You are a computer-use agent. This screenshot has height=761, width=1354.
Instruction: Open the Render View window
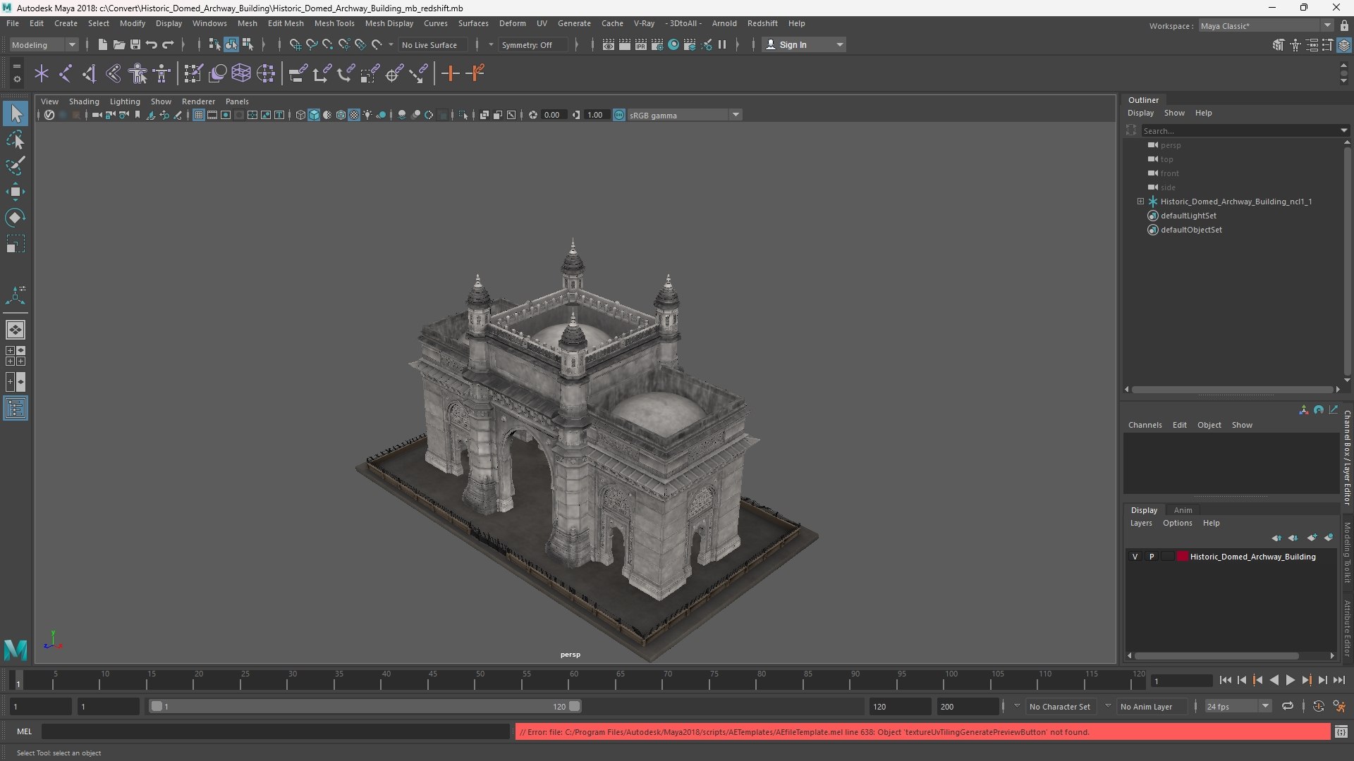click(x=608, y=44)
